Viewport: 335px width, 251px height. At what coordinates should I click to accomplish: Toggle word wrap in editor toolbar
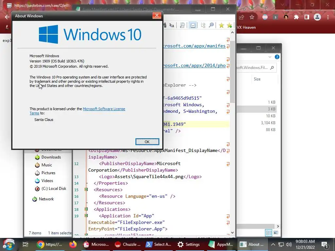tap(193, 25)
